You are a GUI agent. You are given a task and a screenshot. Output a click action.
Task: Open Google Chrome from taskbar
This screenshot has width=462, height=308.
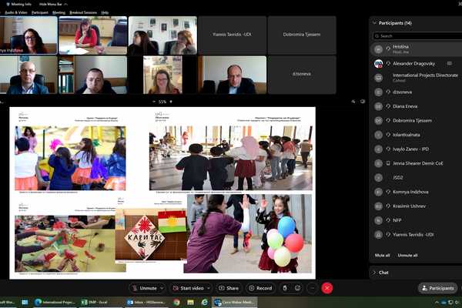(x=176, y=302)
